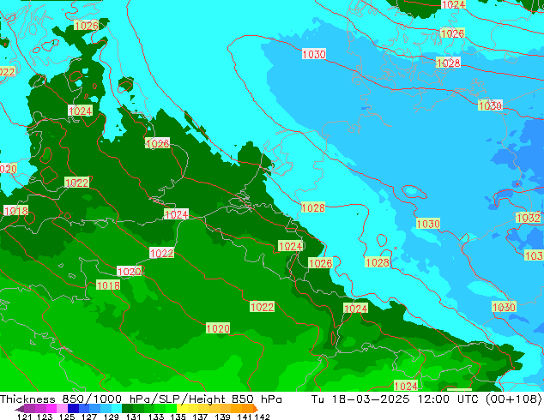Click legend value 123

point(45,417)
